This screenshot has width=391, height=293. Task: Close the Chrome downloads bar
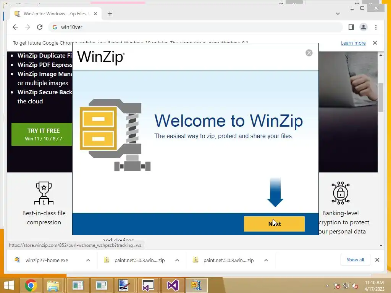tap(377, 260)
